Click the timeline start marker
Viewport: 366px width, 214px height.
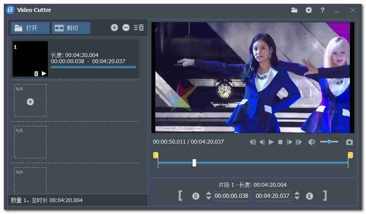(x=156, y=155)
